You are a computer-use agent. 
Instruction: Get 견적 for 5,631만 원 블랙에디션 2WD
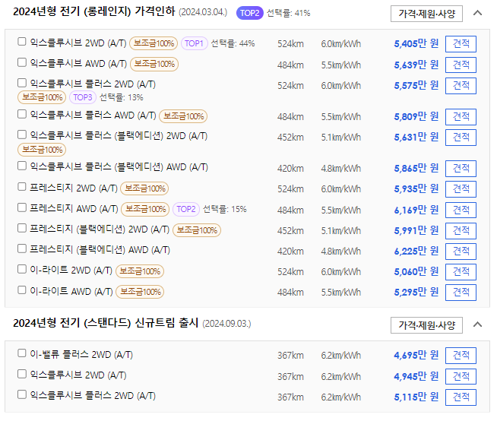click(461, 138)
